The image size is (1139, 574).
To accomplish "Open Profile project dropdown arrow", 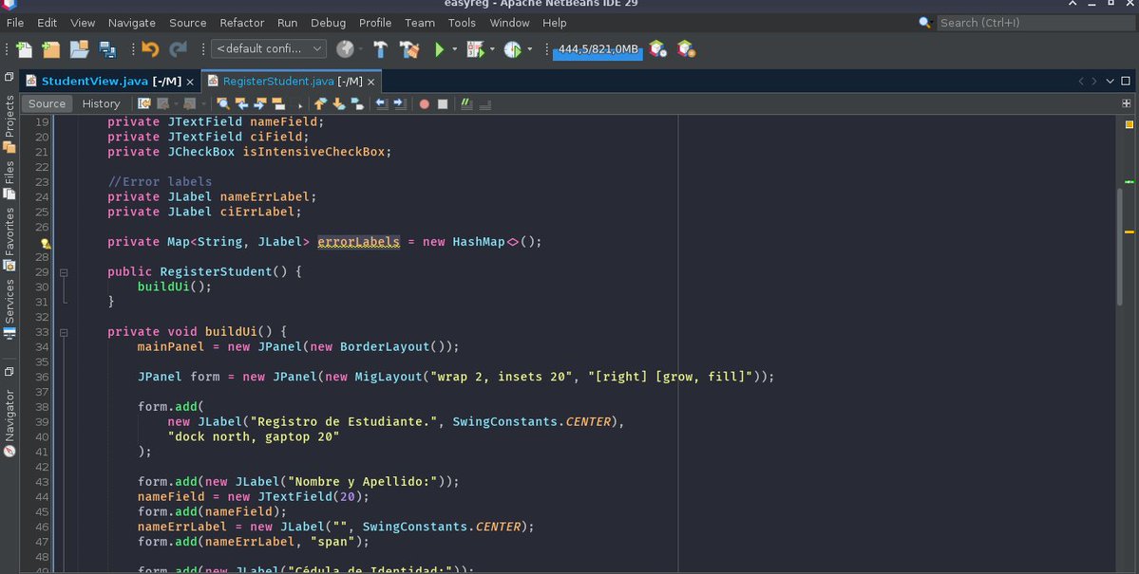I will coord(529,49).
